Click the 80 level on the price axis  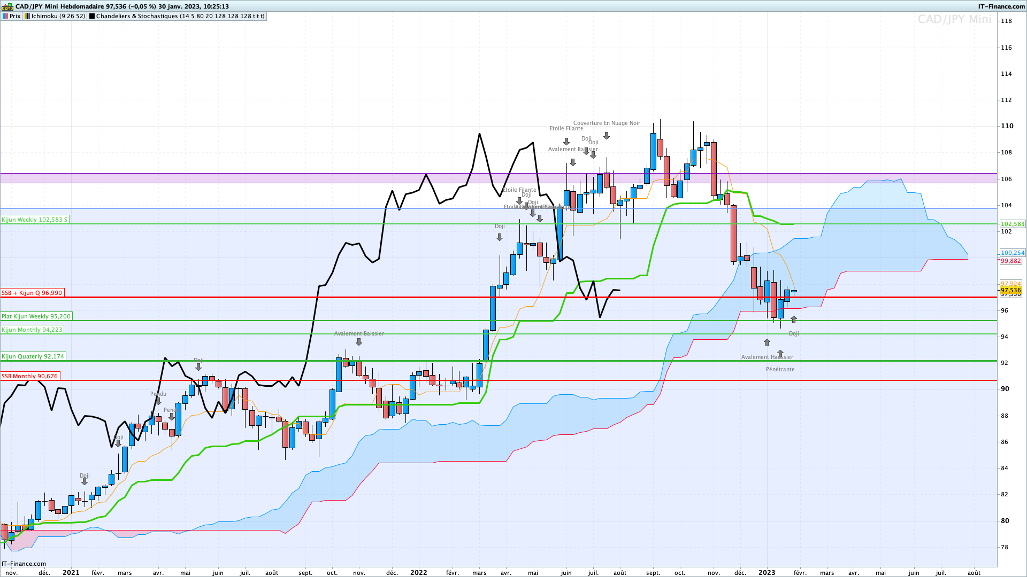point(1005,521)
